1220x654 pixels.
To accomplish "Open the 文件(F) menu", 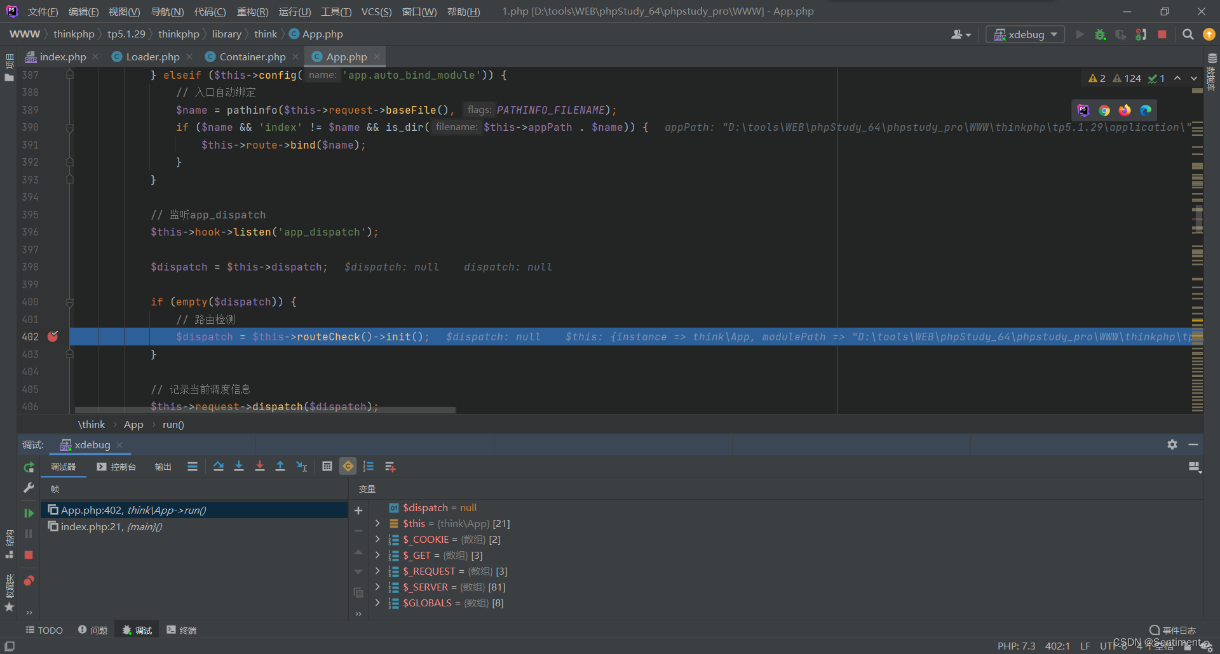I will [x=43, y=11].
